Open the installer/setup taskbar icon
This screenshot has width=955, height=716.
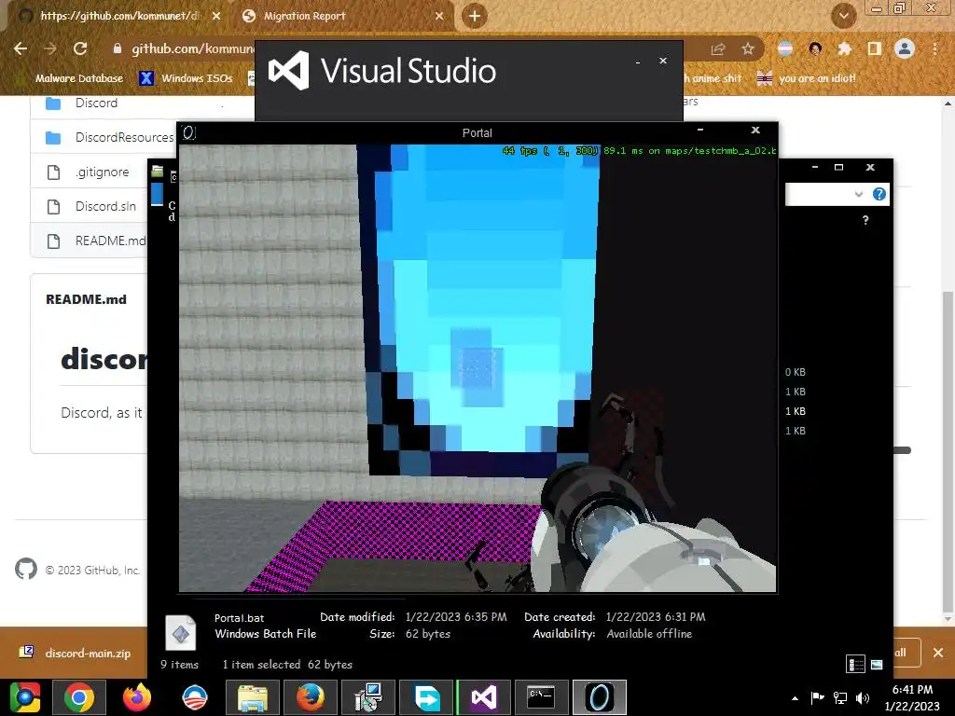click(x=367, y=697)
